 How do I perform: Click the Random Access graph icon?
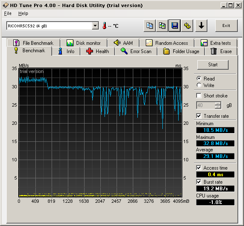pyautogui.click(x=149, y=43)
